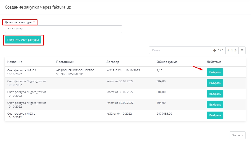Click the Действие column header
Image resolution: width=251 pixels, height=144 pixels.
point(214,62)
